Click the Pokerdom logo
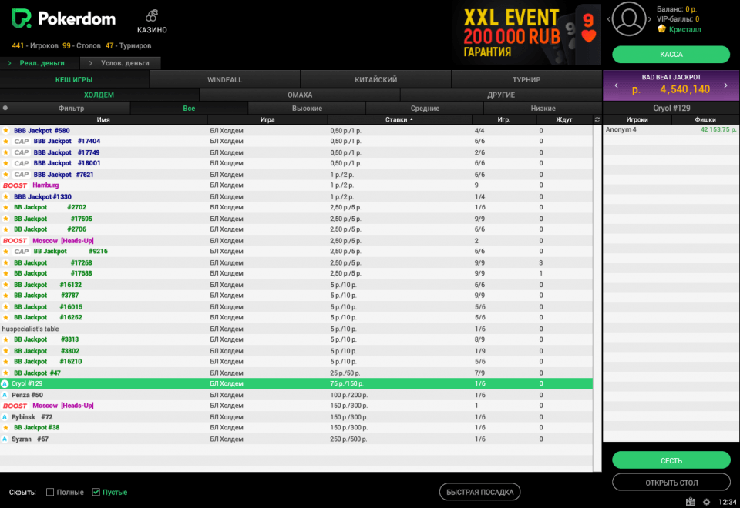The height and width of the screenshot is (508, 740). (64, 19)
